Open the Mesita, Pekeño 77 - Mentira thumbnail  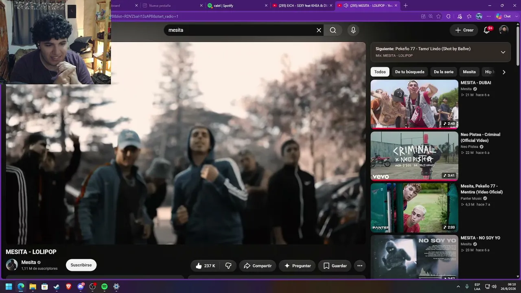pyautogui.click(x=414, y=208)
